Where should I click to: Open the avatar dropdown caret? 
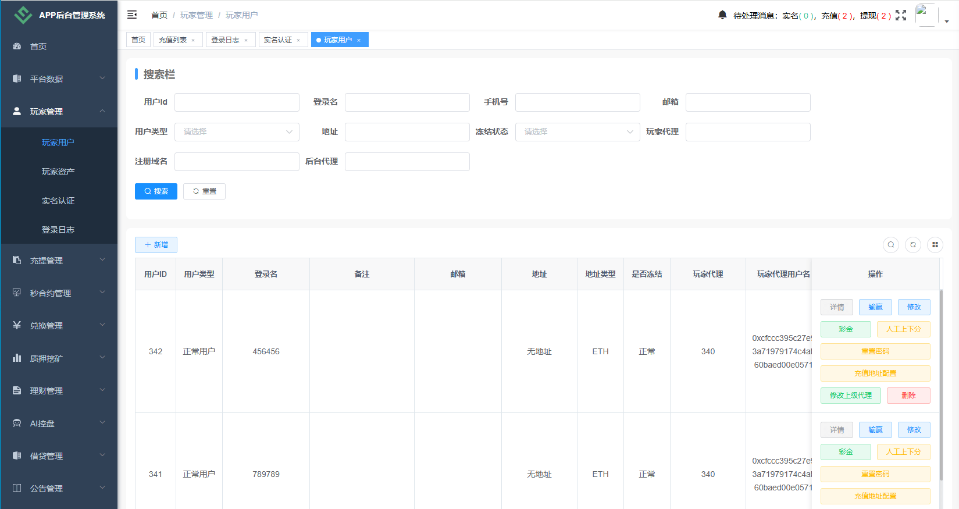click(947, 22)
